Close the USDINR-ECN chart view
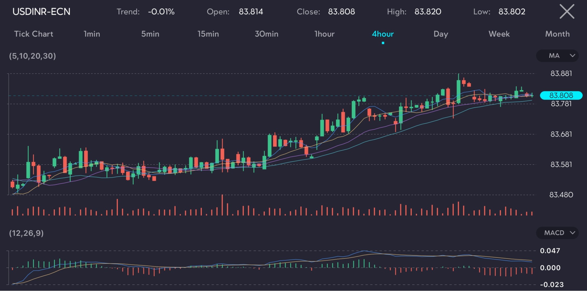Screen dimensions: 587x291 click(x=567, y=12)
